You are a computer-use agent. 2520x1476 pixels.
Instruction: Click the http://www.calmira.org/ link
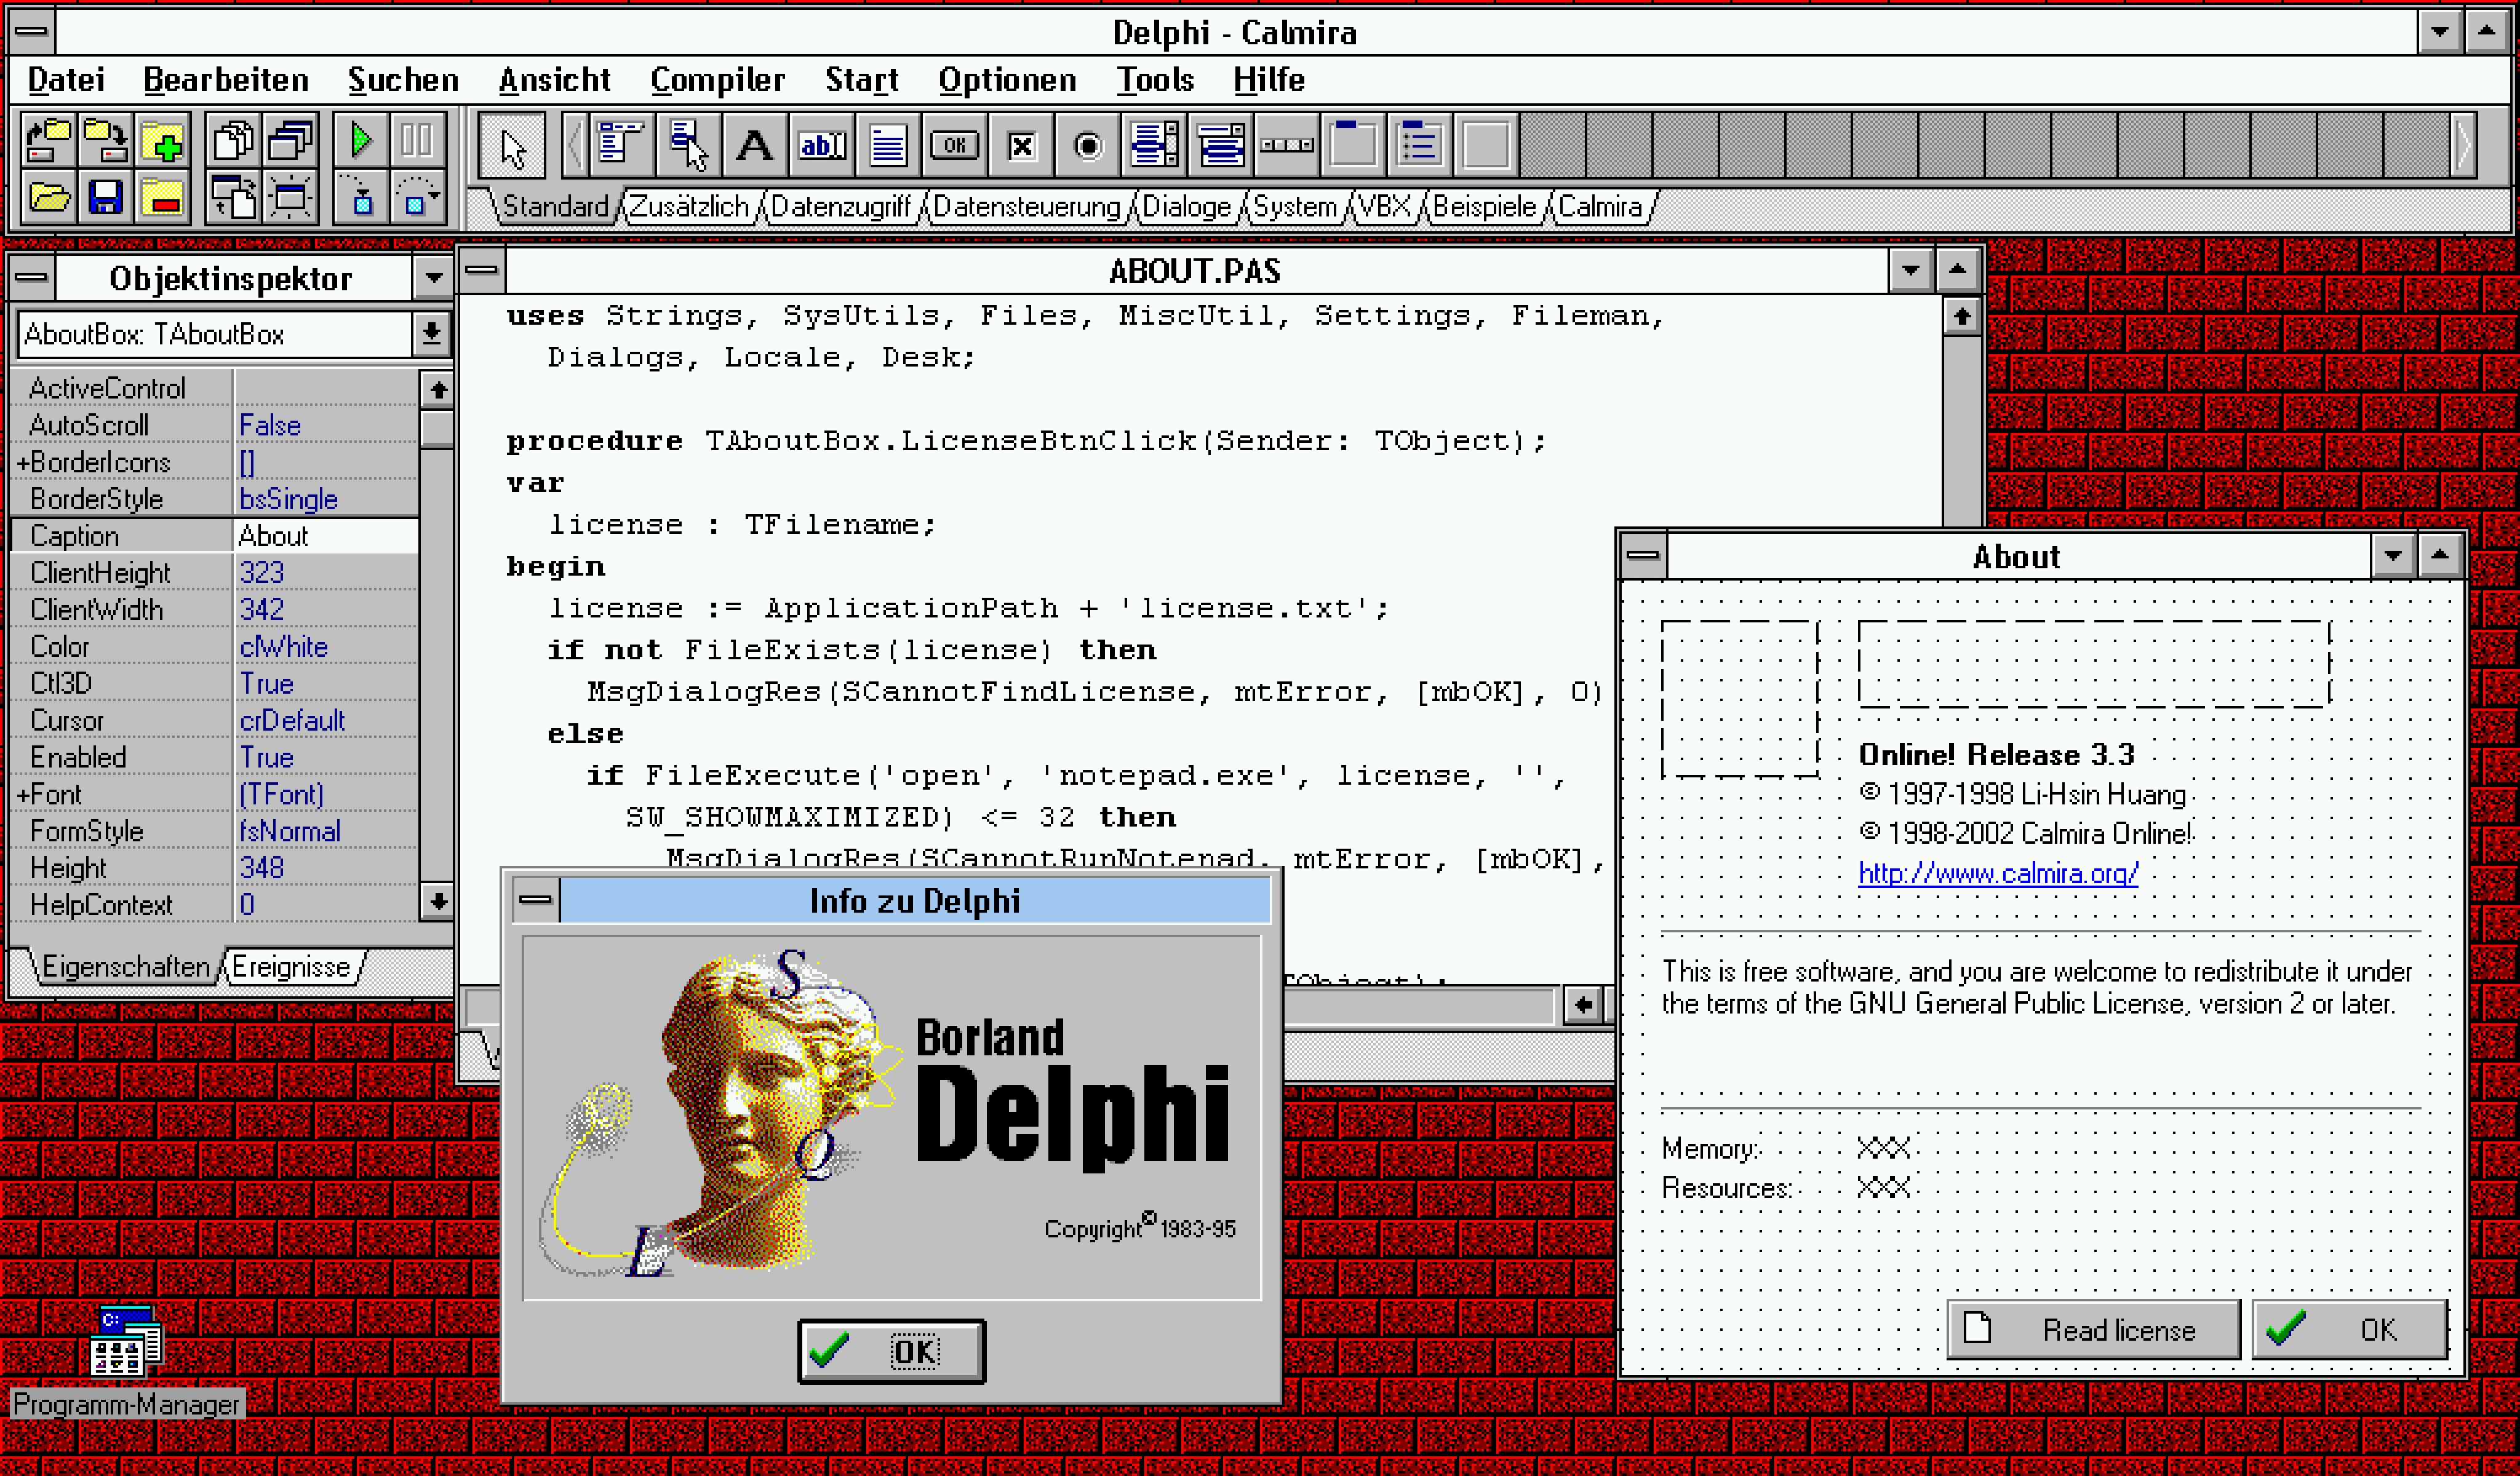pos(1998,873)
